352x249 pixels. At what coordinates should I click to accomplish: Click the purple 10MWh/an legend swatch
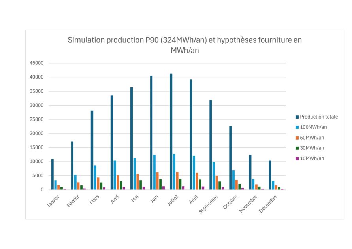pos(297,158)
